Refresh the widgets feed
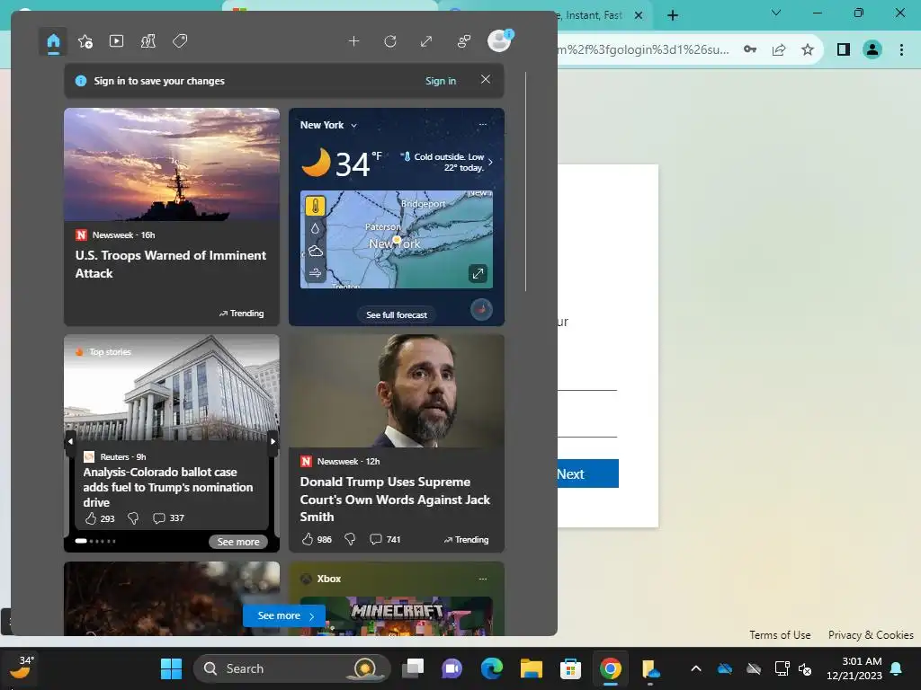Screen dimensions: 921x690 click(x=390, y=41)
